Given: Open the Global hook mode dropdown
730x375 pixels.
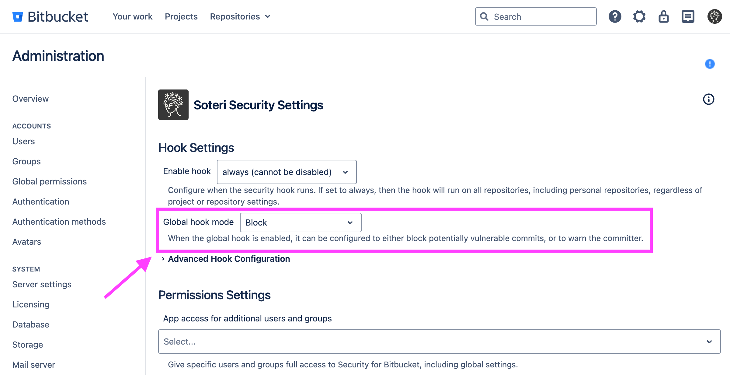Looking at the screenshot, I should click(x=301, y=223).
